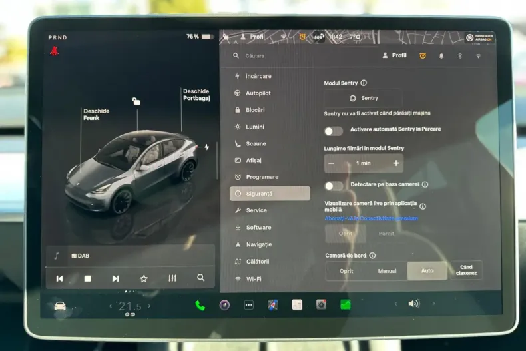
Task: Select Pornit for live camera view
Action: coord(386,234)
